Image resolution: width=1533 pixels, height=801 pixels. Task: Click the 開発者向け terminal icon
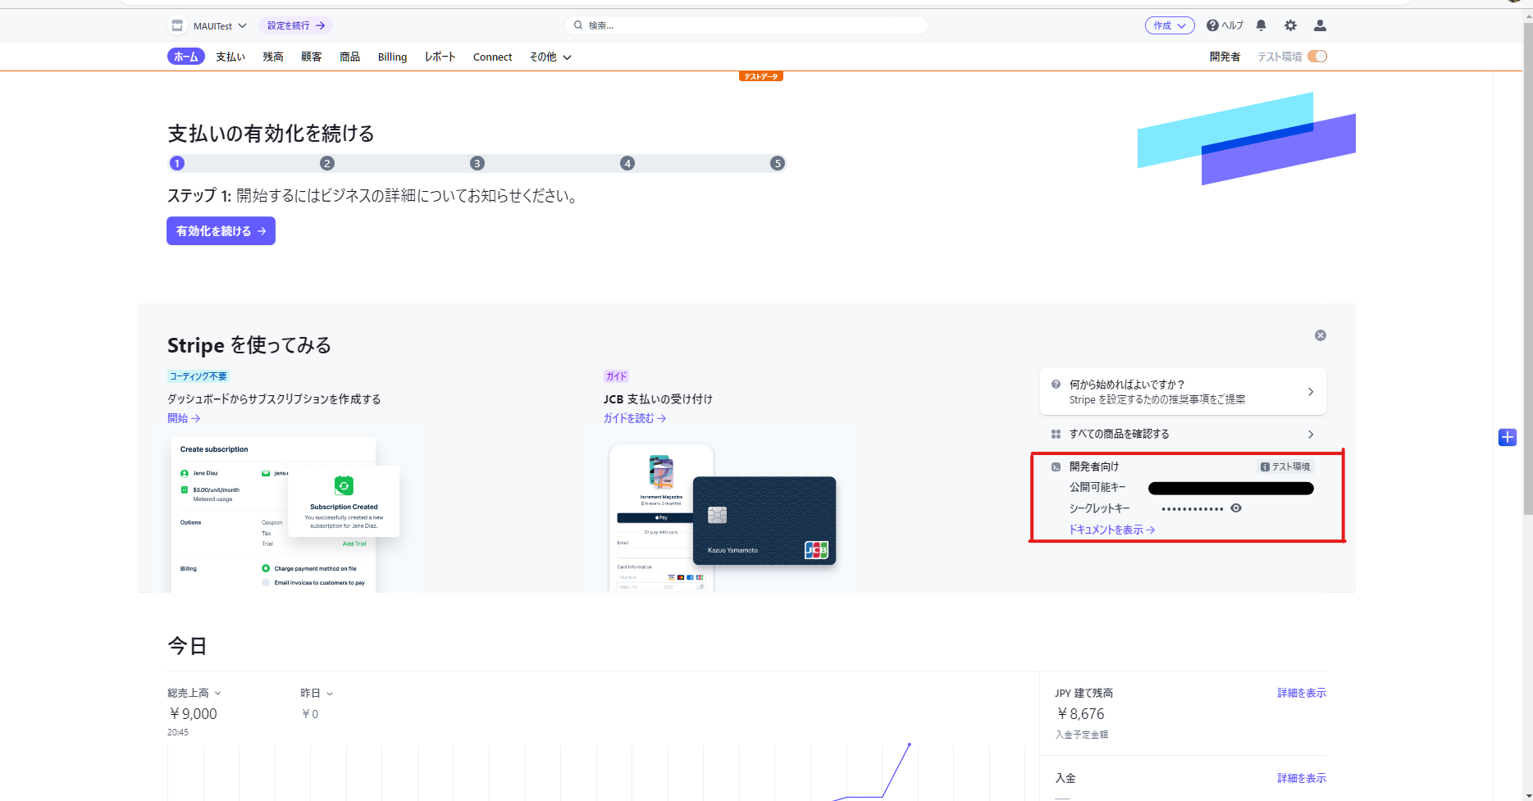coord(1056,466)
